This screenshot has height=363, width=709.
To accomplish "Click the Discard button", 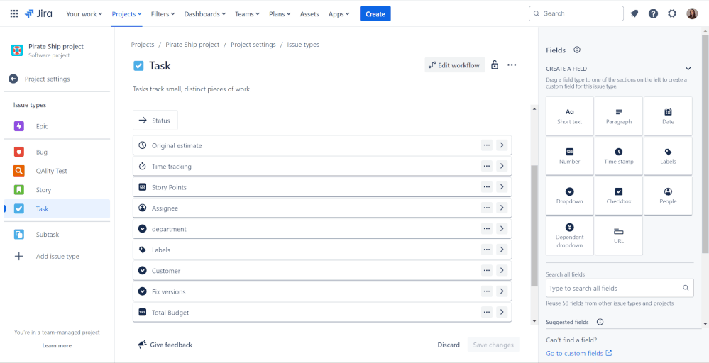I will pyautogui.click(x=449, y=345).
